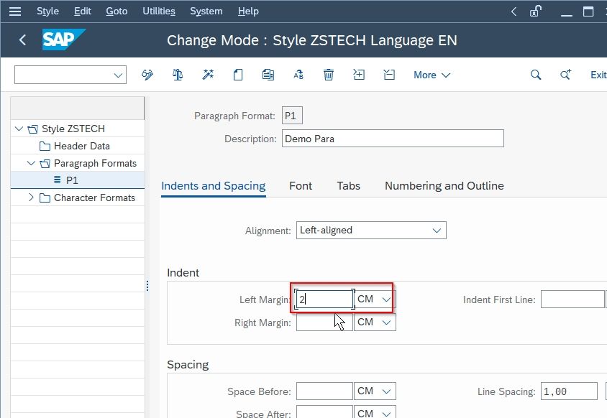The image size is (607, 418).
Task: Click the Activate magic wand icon
Action: pos(208,75)
